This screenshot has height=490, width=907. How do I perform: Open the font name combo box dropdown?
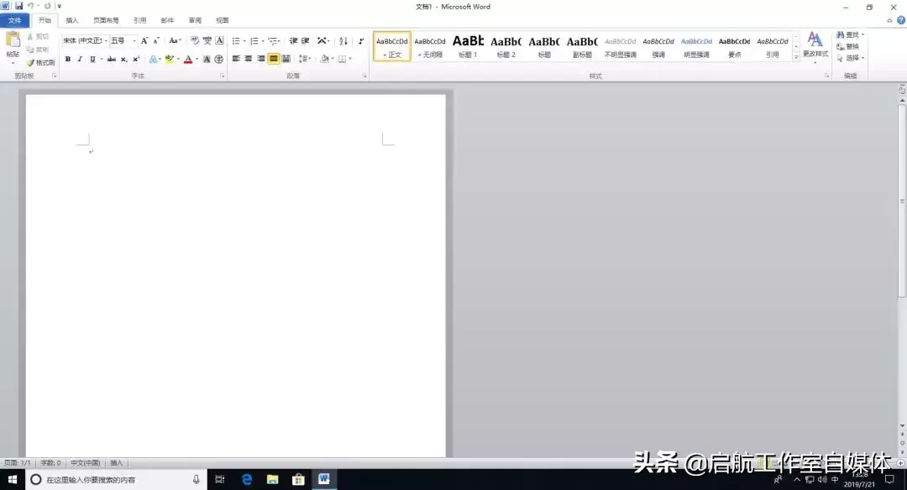(x=106, y=40)
